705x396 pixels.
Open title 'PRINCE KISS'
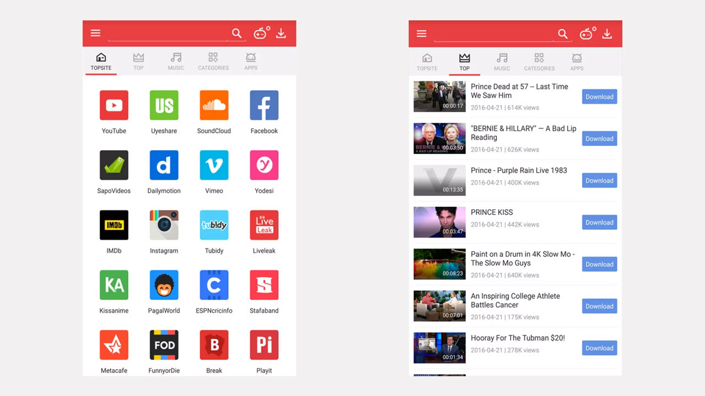pyautogui.click(x=492, y=212)
